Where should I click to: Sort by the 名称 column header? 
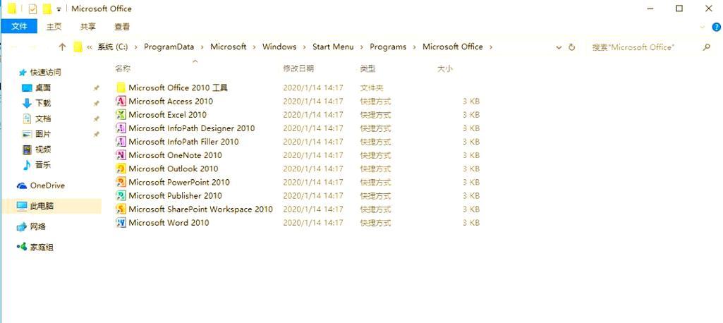(x=123, y=68)
